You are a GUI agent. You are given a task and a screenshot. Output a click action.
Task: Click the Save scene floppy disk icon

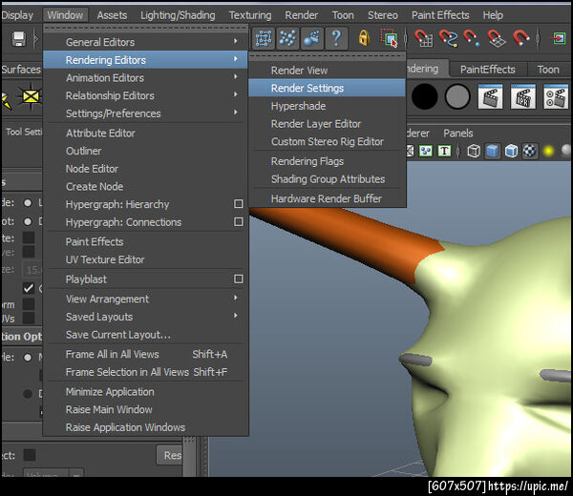(19, 38)
